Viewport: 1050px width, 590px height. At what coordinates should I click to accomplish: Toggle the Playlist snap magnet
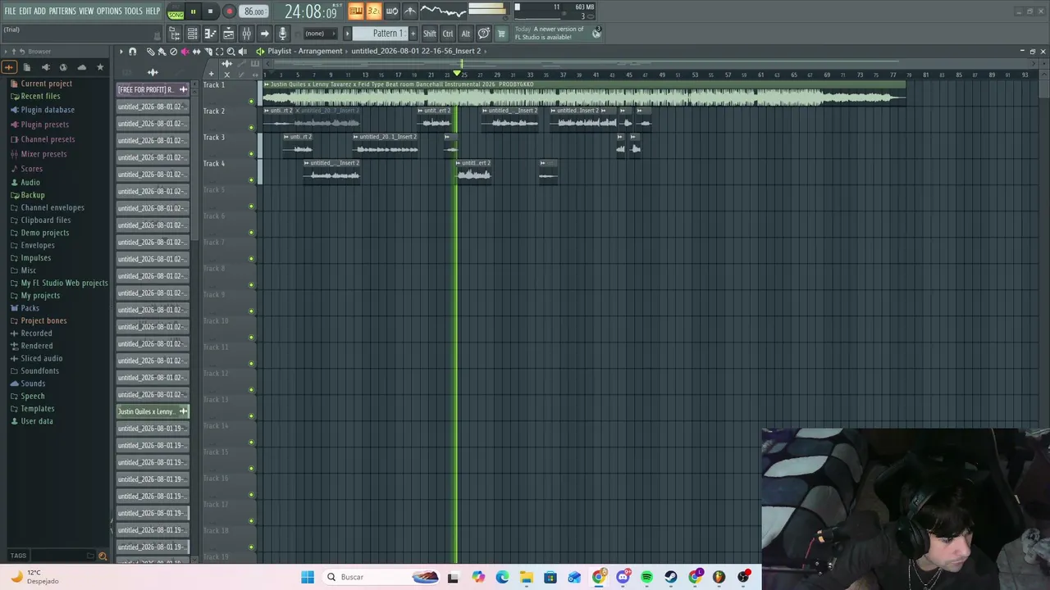132,52
